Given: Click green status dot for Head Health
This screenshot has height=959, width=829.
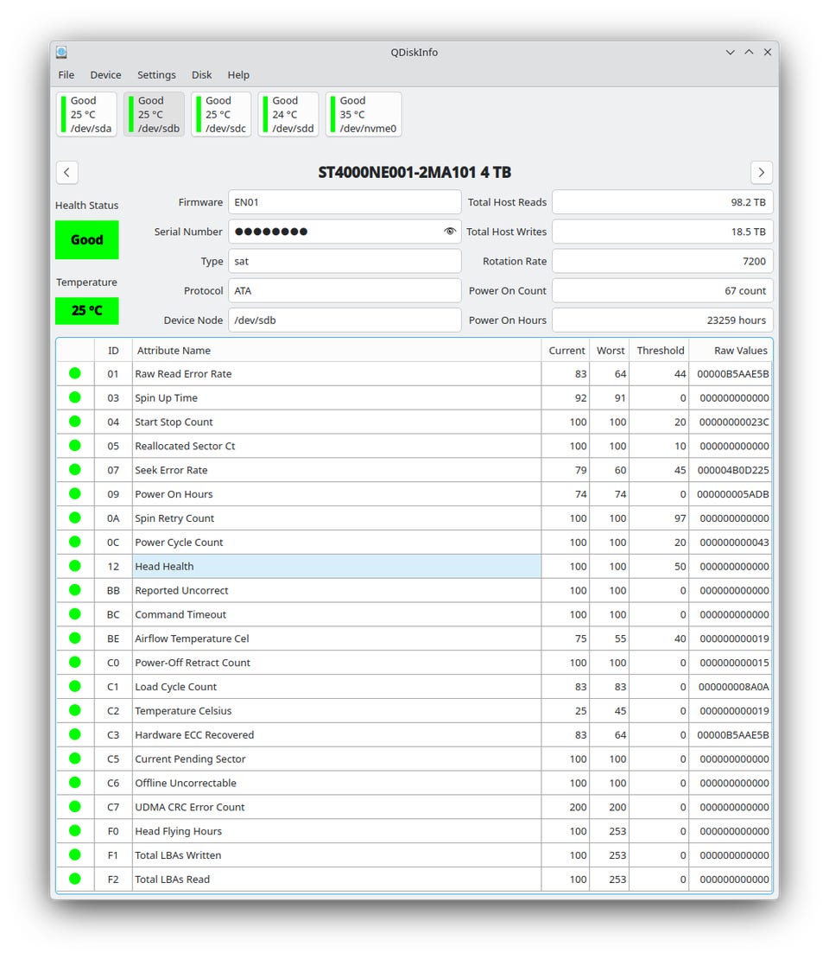Looking at the screenshot, I should (x=74, y=566).
